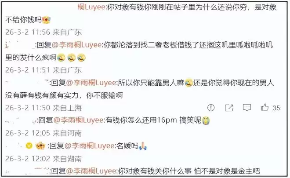Click the shocked emoji after 不给你钱吗
Screen dimensions: 290x178
pyautogui.click(x=46, y=20)
